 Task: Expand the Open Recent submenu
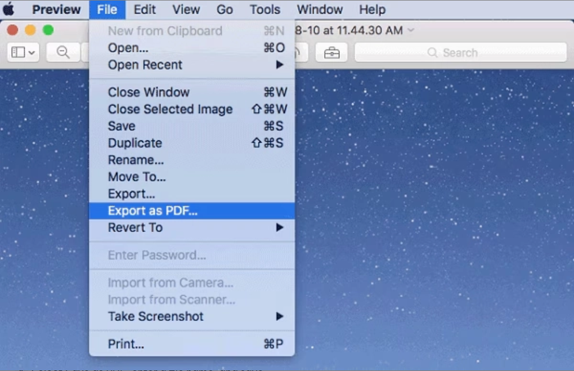pyautogui.click(x=145, y=65)
